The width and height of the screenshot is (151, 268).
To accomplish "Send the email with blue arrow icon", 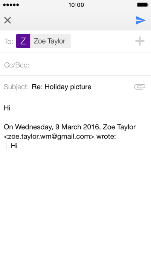I will 140,20.
